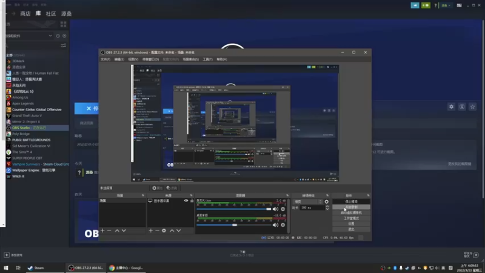
Task: Open Windows Start menu
Action: coord(6,268)
